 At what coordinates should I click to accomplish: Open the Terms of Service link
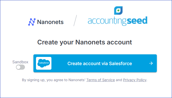[101, 80]
